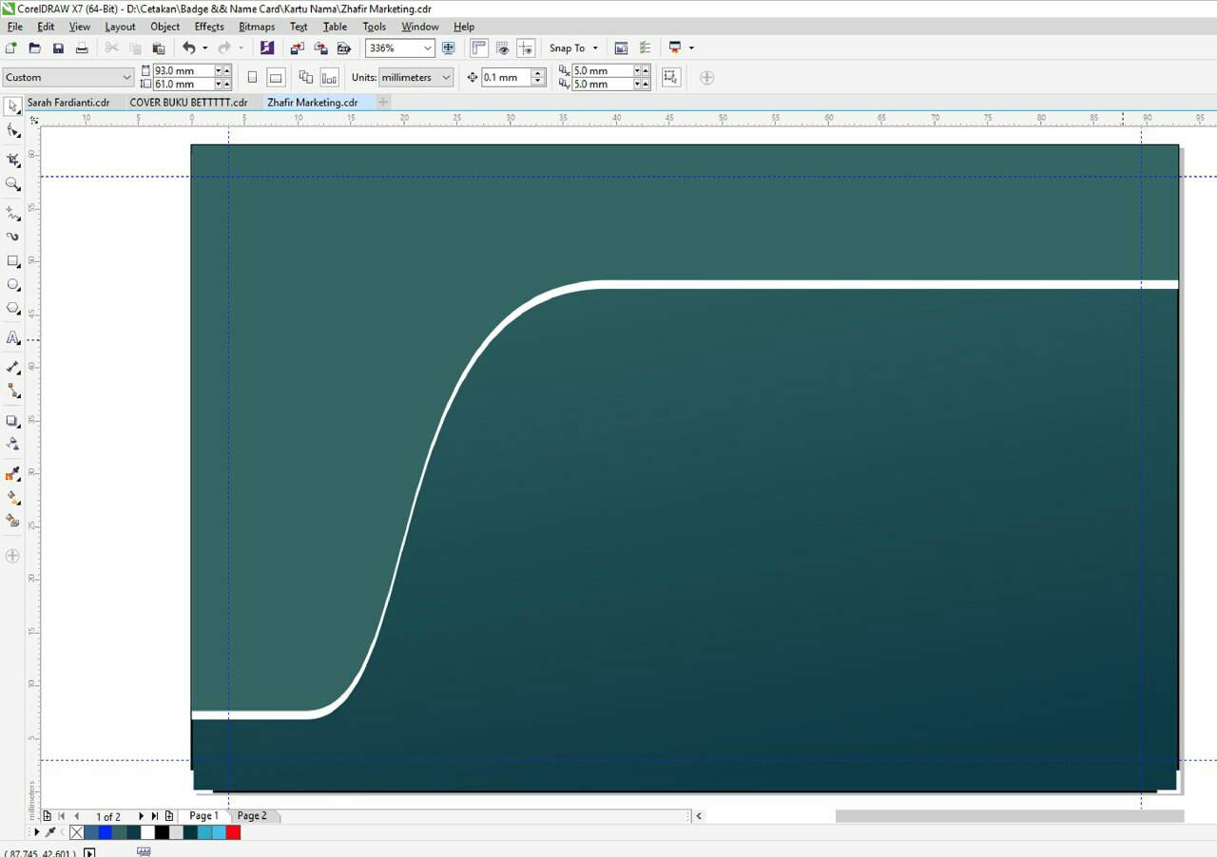This screenshot has width=1217, height=857.
Task: Click the Print icon in the toolbar
Action: pyautogui.click(x=82, y=48)
